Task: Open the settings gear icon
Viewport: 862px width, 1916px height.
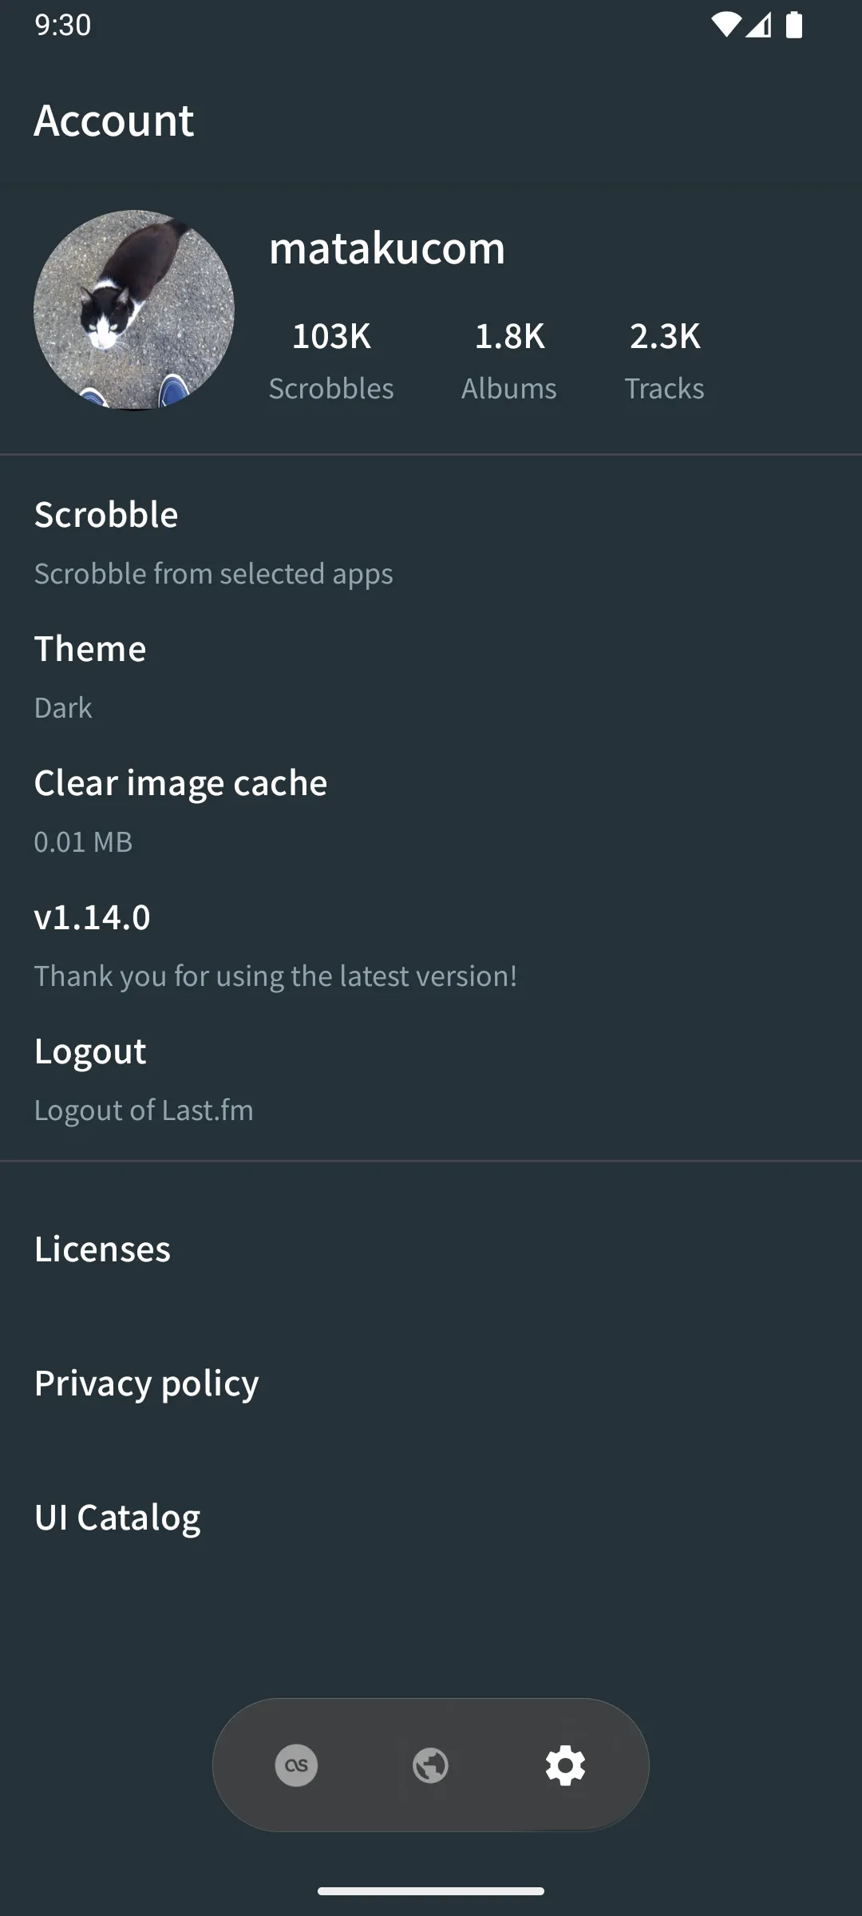Action: coord(565,1765)
